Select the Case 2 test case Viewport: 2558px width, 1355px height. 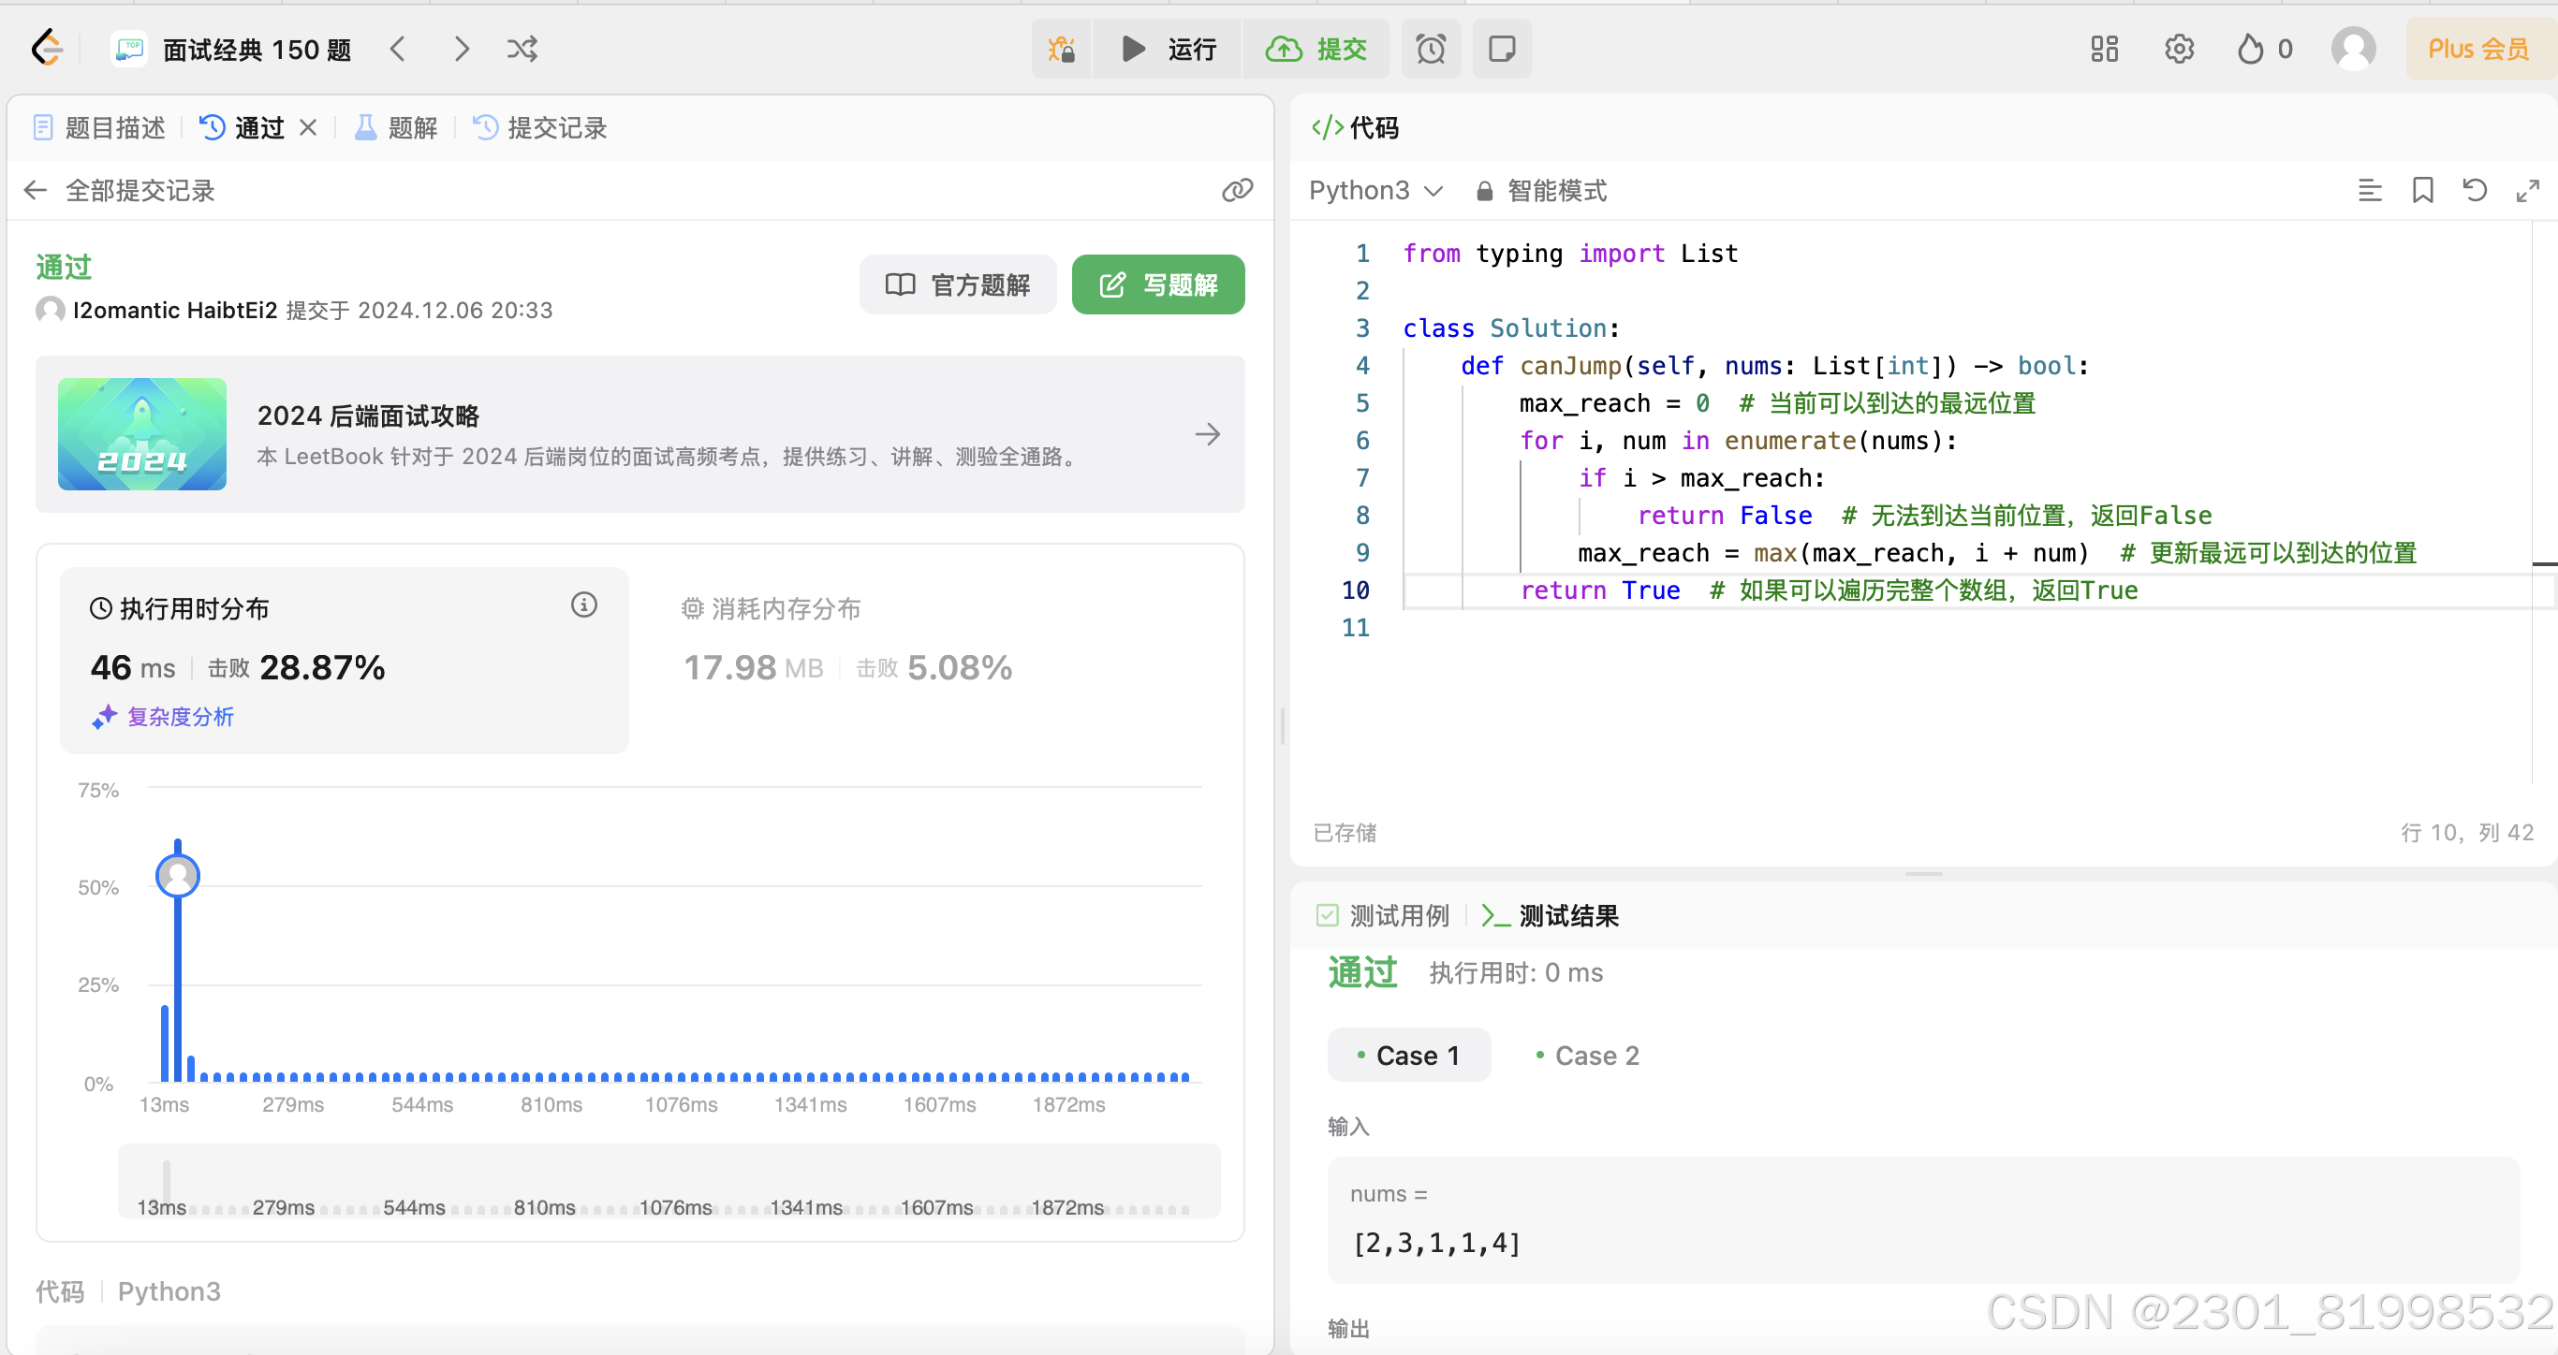click(1587, 1056)
